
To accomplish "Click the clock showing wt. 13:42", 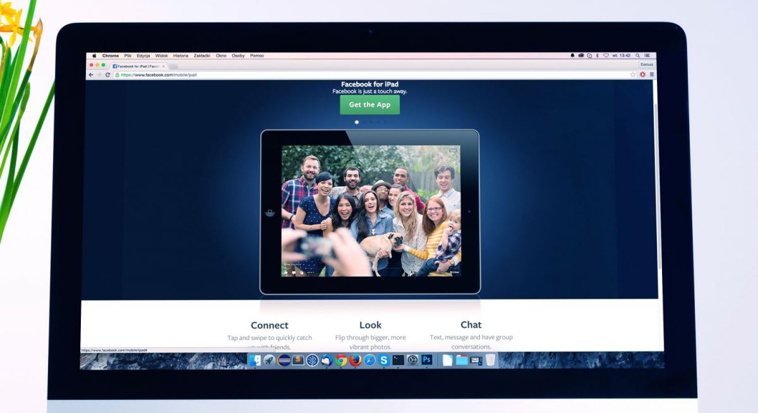I will pos(622,55).
